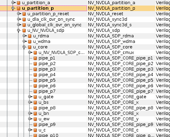Expand the u_NV_NVDLA_SDP_c... node
Image resolution: width=170 pixels, height=137 pixels.
pos(30,52)
